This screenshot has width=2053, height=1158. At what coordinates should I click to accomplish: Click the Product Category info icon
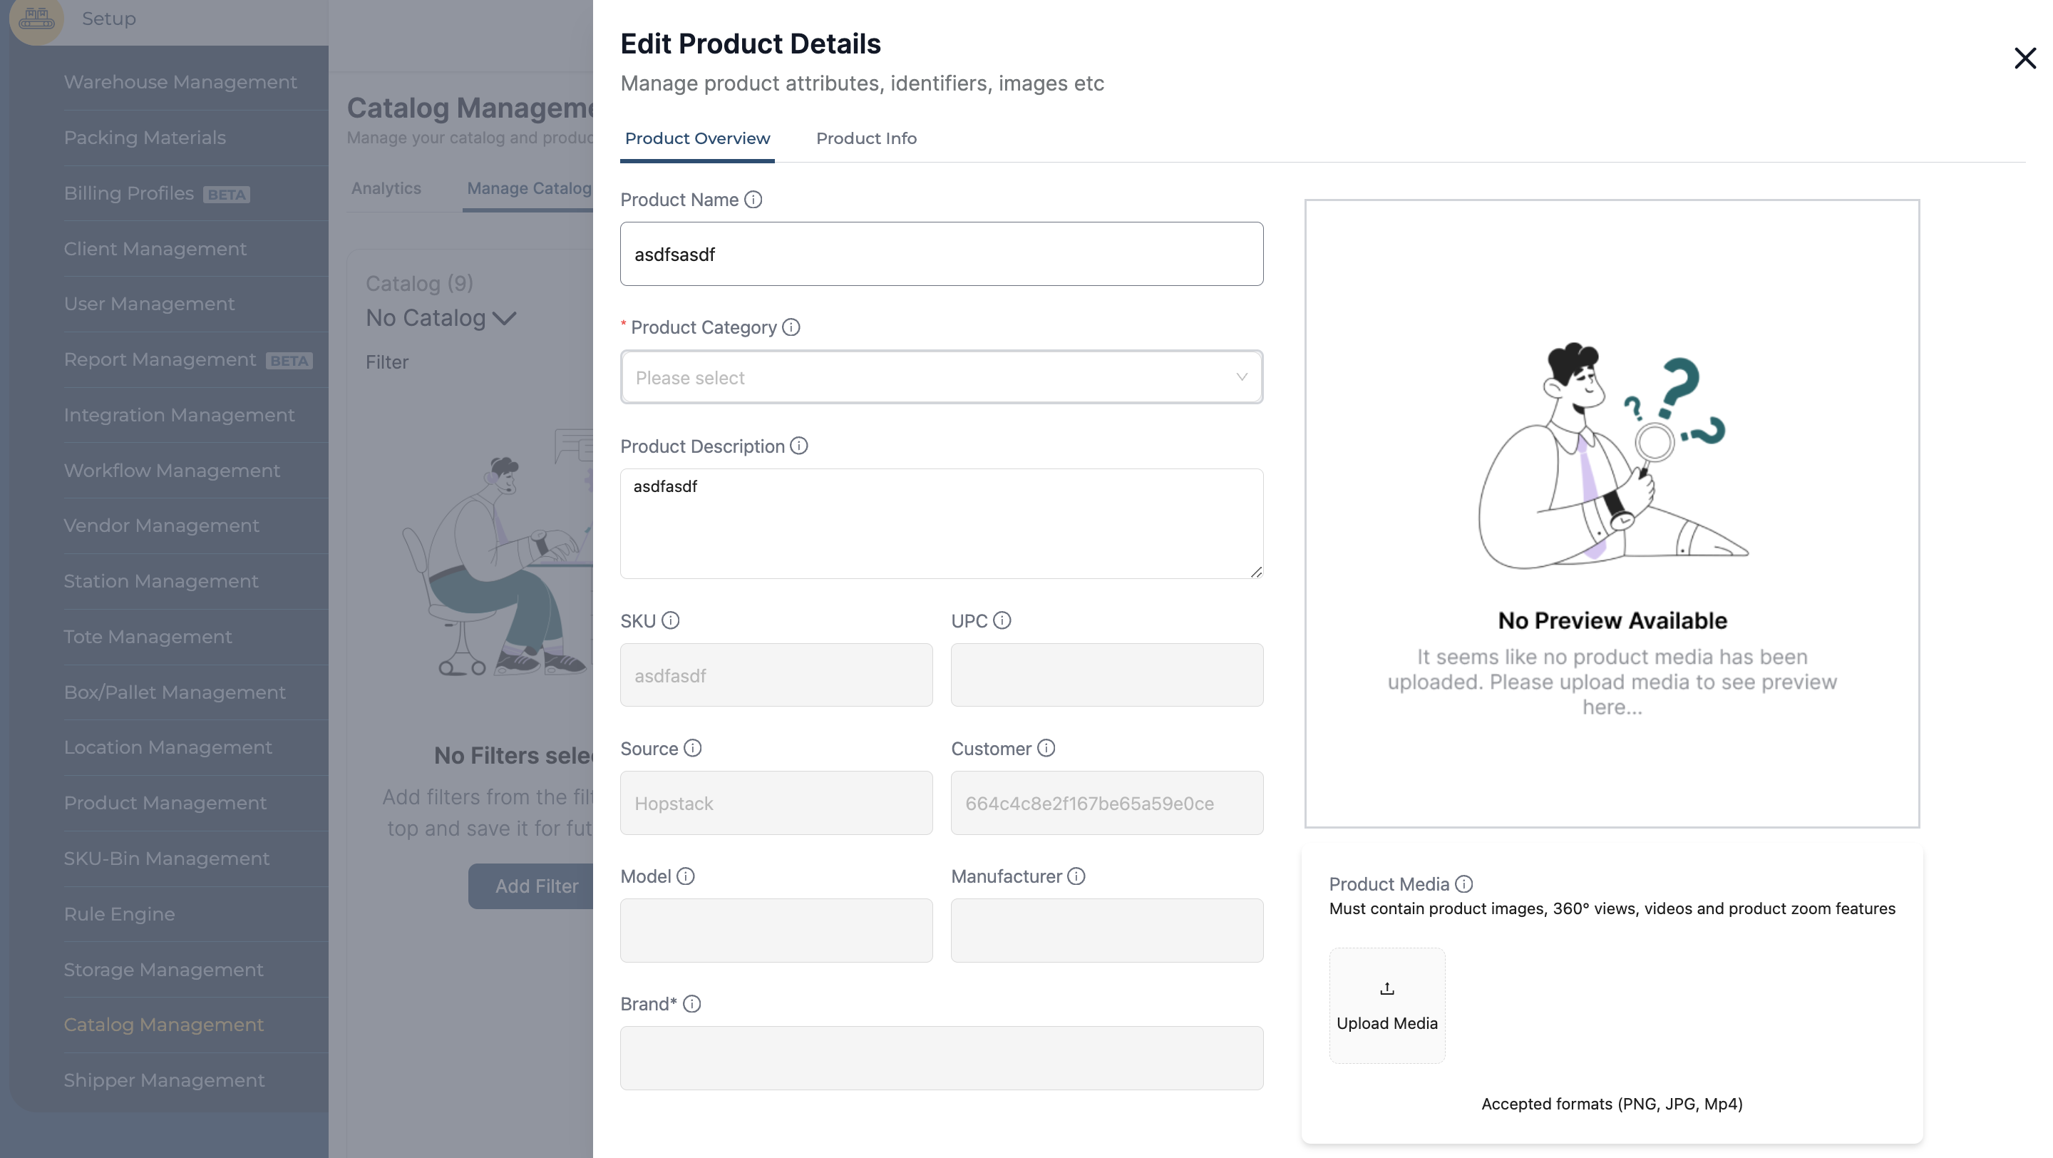tap(791, 327)
